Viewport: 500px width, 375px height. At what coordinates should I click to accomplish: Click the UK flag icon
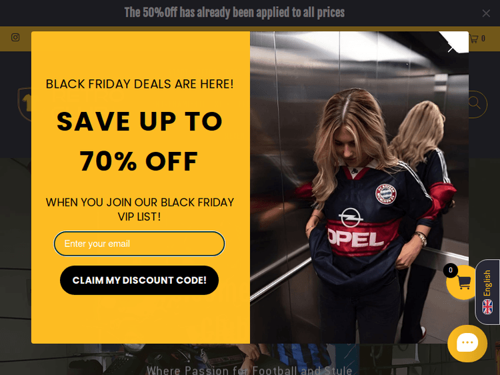point(487,307)
